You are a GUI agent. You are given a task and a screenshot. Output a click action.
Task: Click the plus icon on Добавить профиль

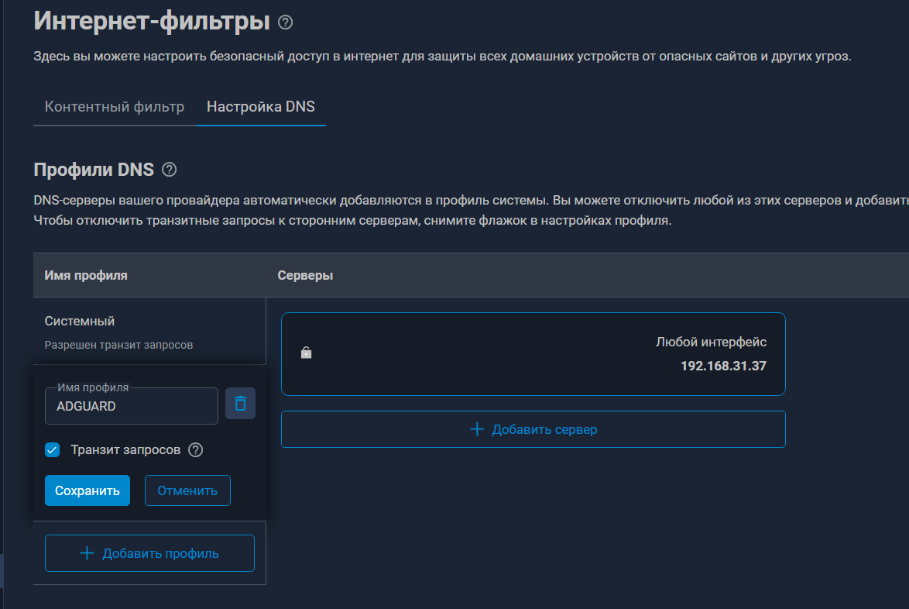[87, 553]
